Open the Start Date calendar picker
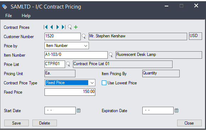This screenshot has height=131, width=206. pyautogui.click(x=79, y=110)
